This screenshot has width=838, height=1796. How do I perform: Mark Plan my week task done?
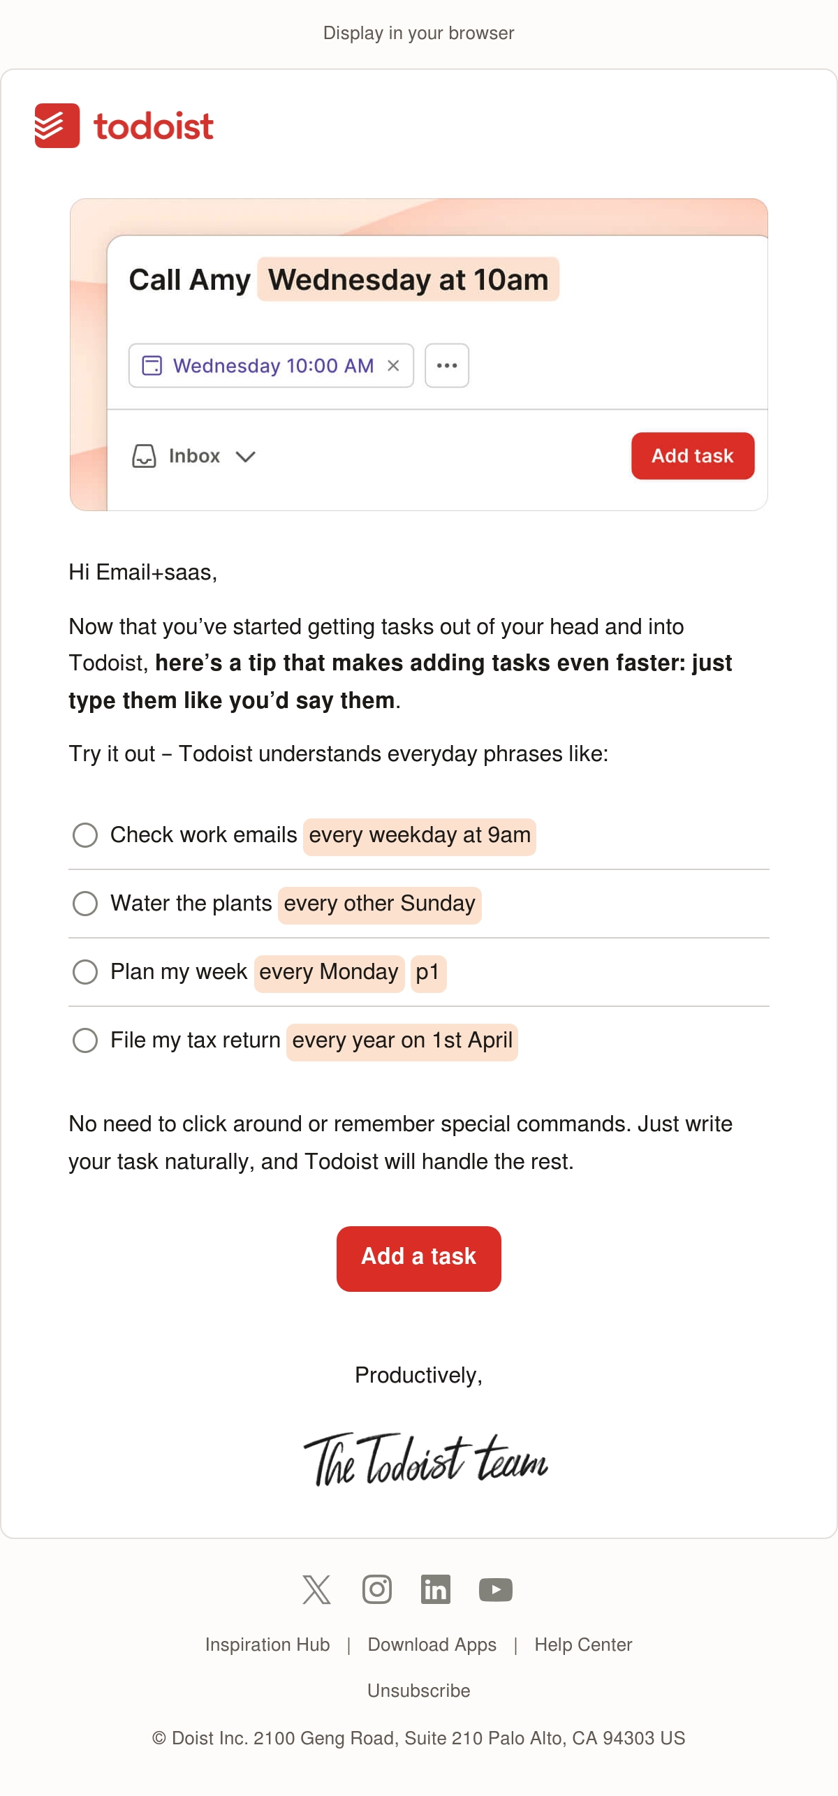85,971
